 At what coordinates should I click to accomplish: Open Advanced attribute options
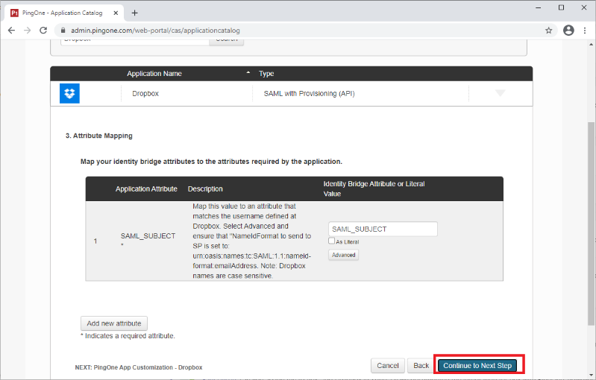(x=343, y=255)
